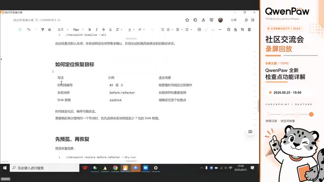Click the before-refactor table cell

[122, 93]
